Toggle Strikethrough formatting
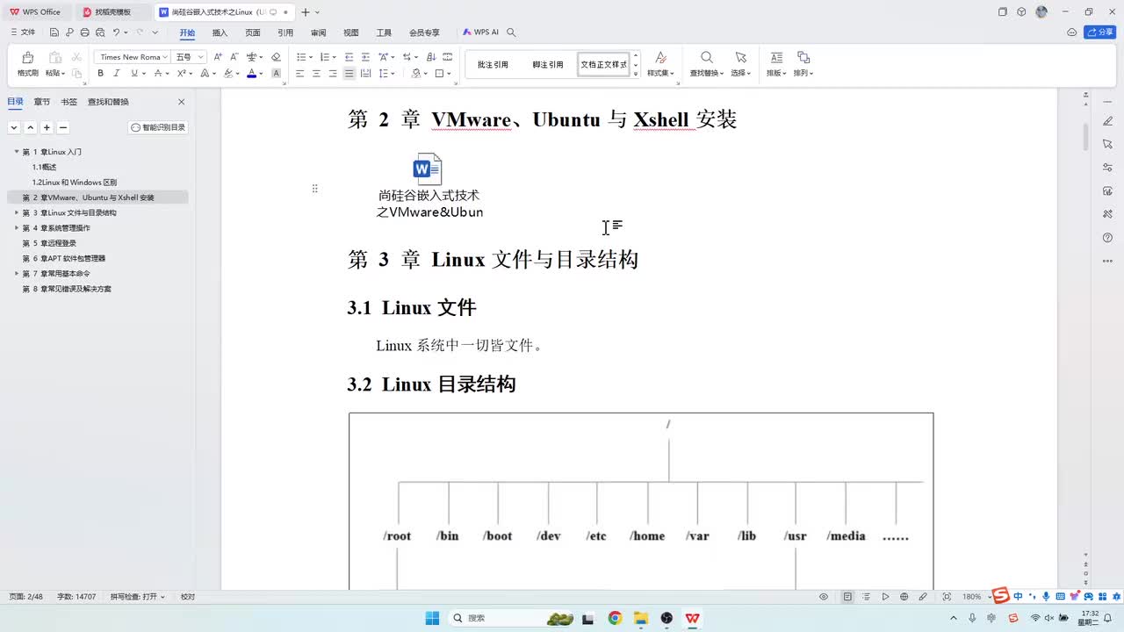Viewport: 1124px width, 632px height. pos(159,74)
